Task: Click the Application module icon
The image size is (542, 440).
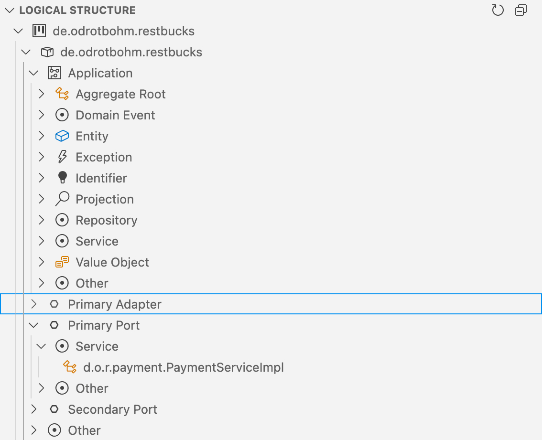Action: tap(54, 73)
